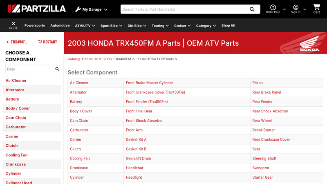Viewport: 327px width, 184px height.
Task: Open 2003 breadcrumb link
Action: point(108,59)
